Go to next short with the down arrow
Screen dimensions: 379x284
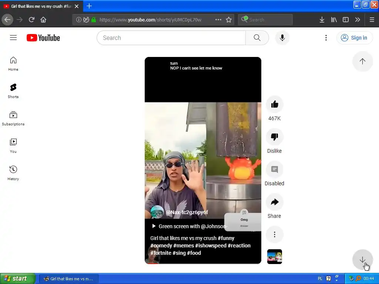point(362,260)
